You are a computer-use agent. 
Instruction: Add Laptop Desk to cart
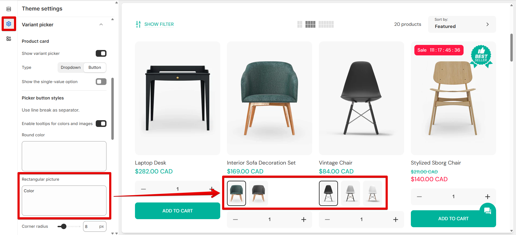click(177, 211)
